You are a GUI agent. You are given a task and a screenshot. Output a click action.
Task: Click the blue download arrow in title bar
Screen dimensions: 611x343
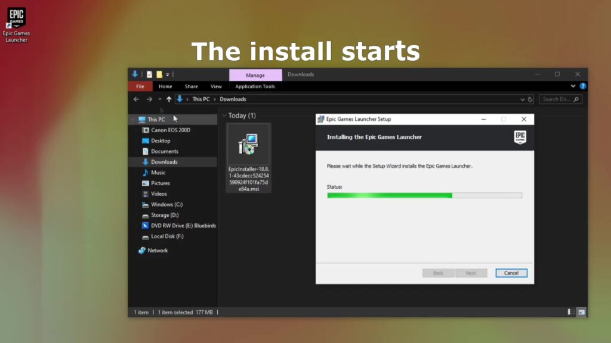click(x=135, y=74)
